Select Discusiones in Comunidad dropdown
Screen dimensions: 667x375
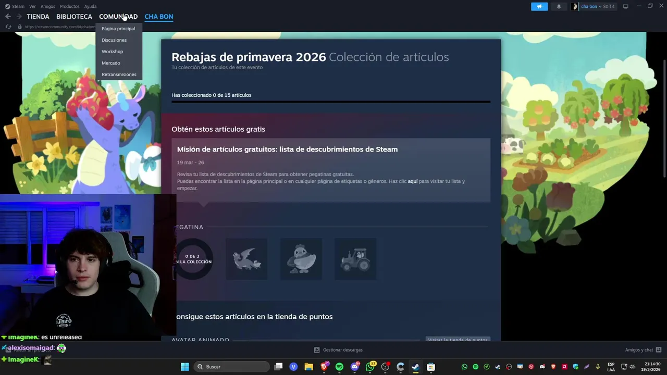pos(114,40)
